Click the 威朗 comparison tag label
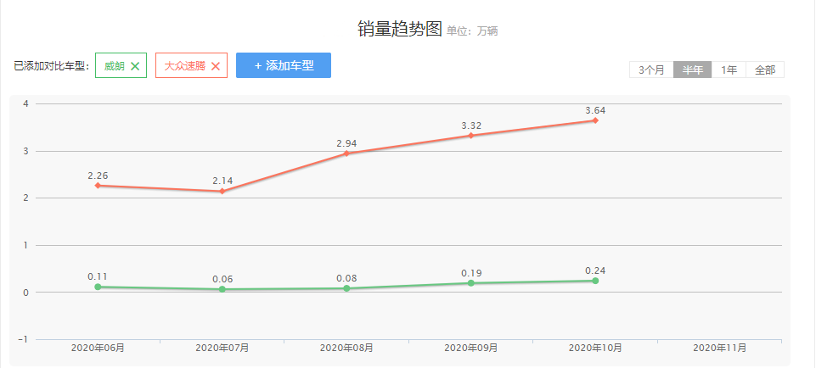This screenshot has height=368, width=816. tap(114, 66)
